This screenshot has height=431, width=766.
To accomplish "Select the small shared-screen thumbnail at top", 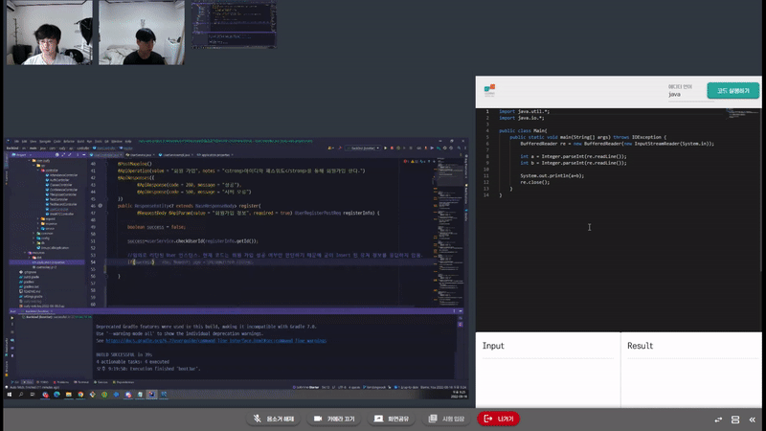I will click(234, 25).
